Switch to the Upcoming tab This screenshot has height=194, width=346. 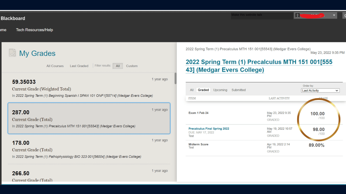(220, 90)
